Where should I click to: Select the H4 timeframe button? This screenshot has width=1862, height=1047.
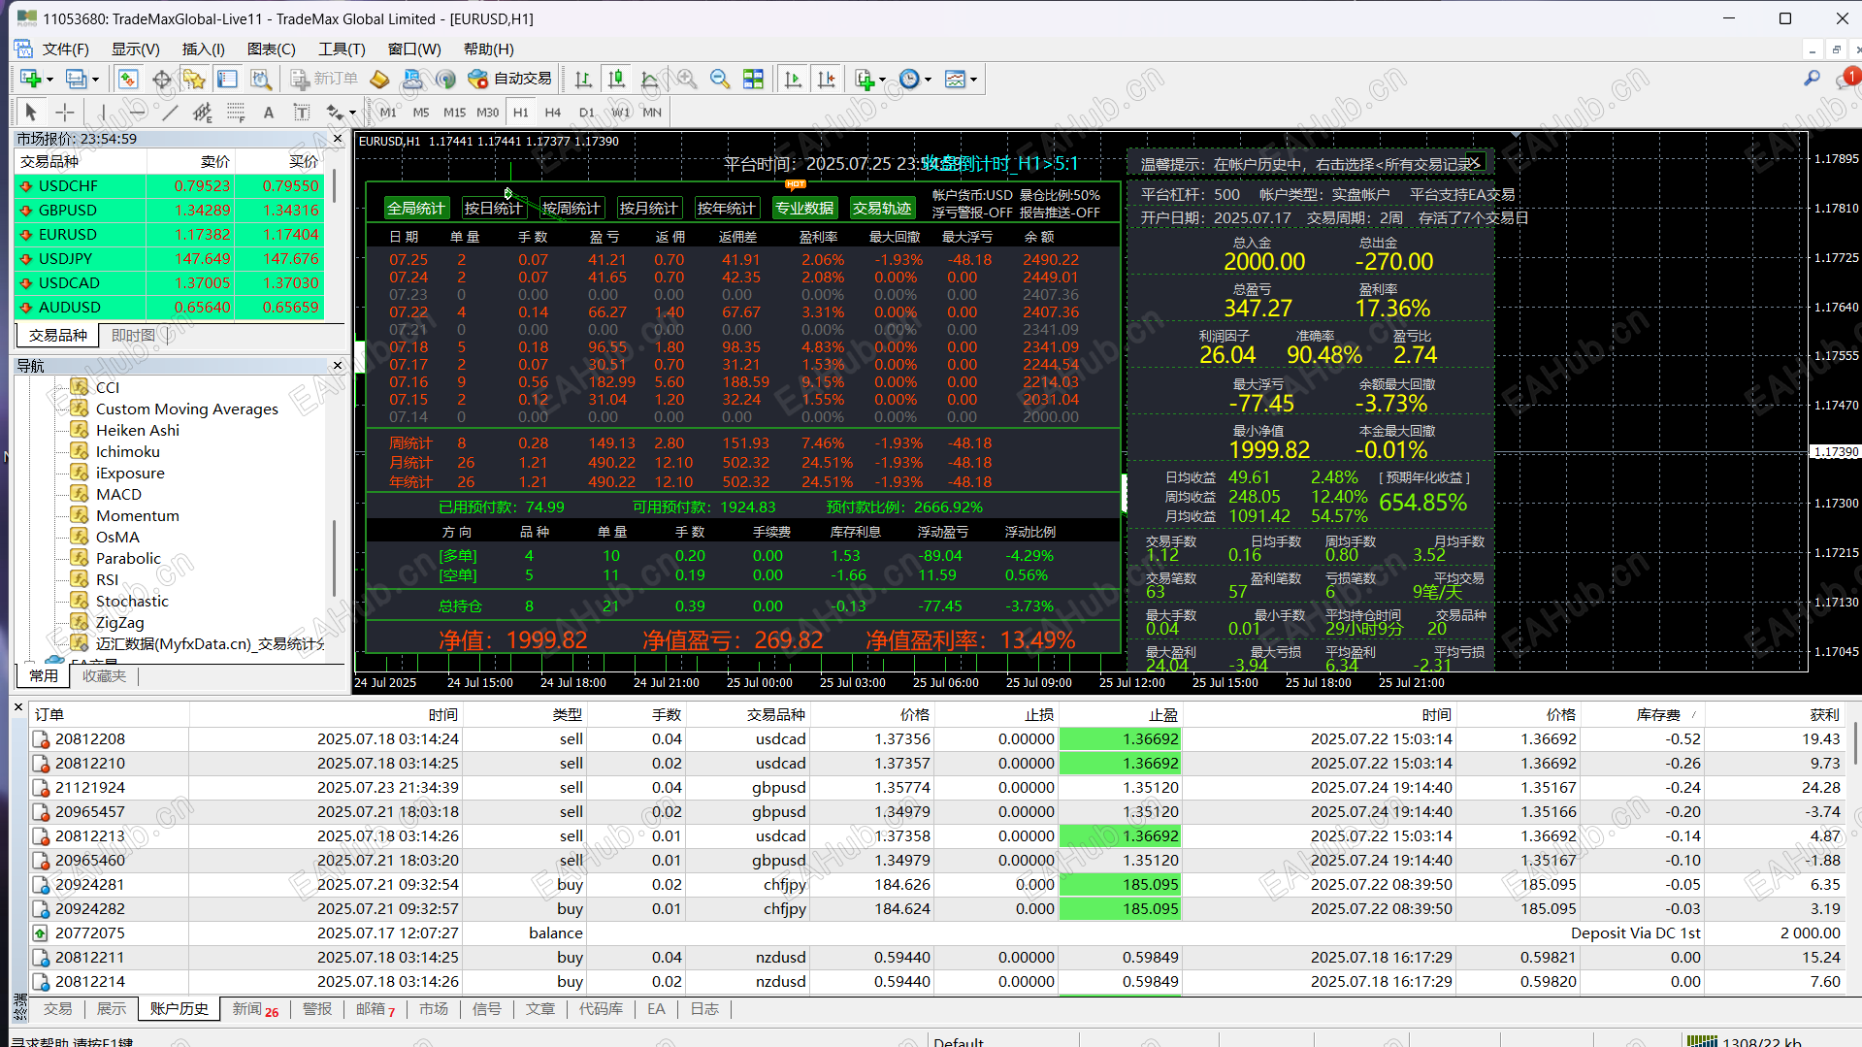point(553,113)
